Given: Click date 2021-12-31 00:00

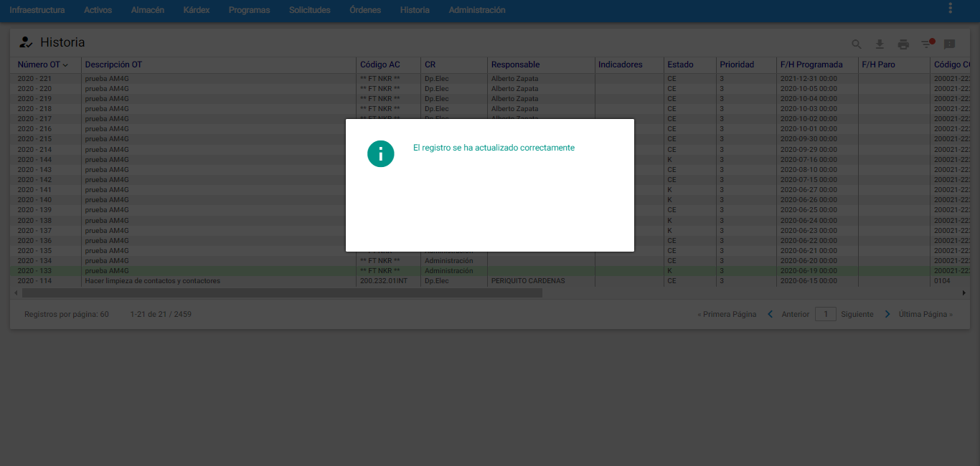Looking at the screenshot, I should point(809,79).
